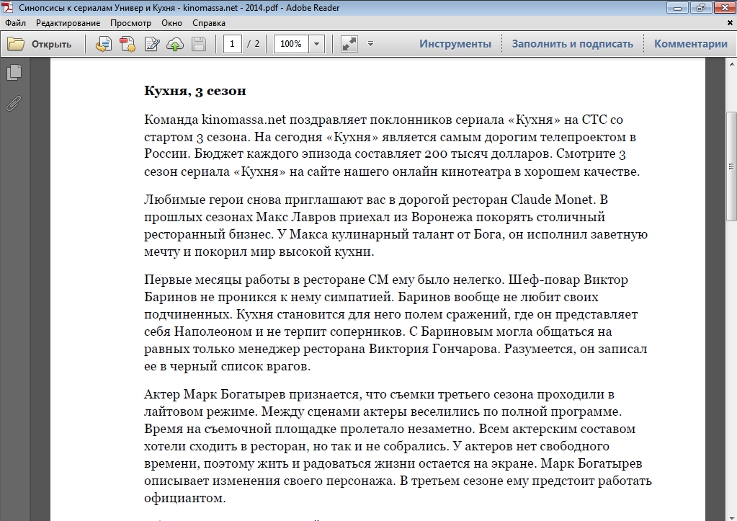Open the zoom level dropdown arrow
The image size is (737, 521).
tap(317, 44)
